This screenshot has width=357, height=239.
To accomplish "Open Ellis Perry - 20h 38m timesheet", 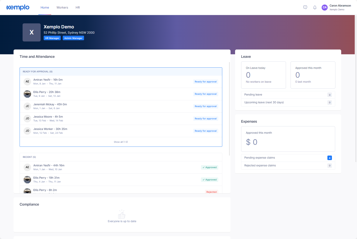I will 121,94.
